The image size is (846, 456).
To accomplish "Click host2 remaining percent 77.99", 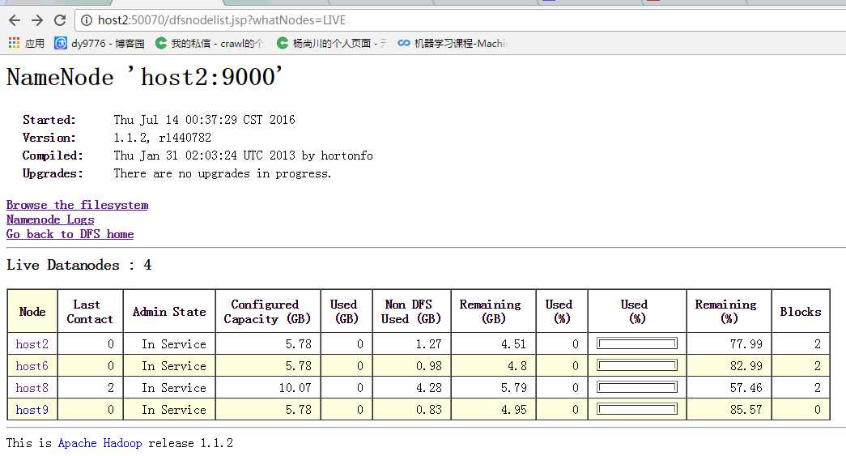I will click(x=746, y=344).
